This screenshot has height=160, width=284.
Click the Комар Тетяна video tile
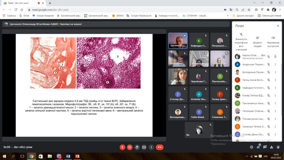tap(178, 76)
